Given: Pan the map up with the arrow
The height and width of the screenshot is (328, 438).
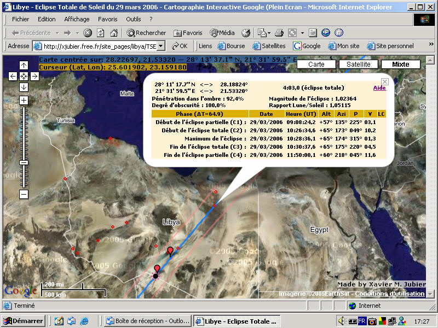Looking at the screenshot, I should point(24,65).
